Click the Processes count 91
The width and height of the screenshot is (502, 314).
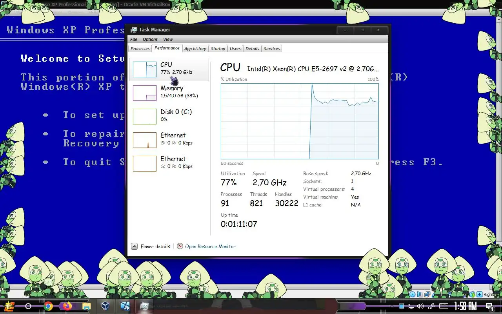pos(225,203)
